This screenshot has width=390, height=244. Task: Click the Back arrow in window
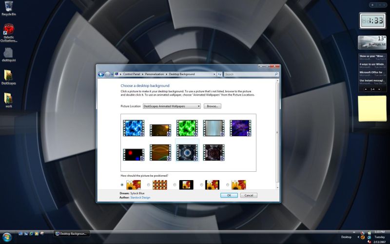(101, 74)
